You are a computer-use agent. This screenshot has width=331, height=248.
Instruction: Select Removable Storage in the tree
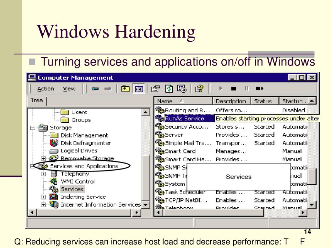click(x=87, y=158)
